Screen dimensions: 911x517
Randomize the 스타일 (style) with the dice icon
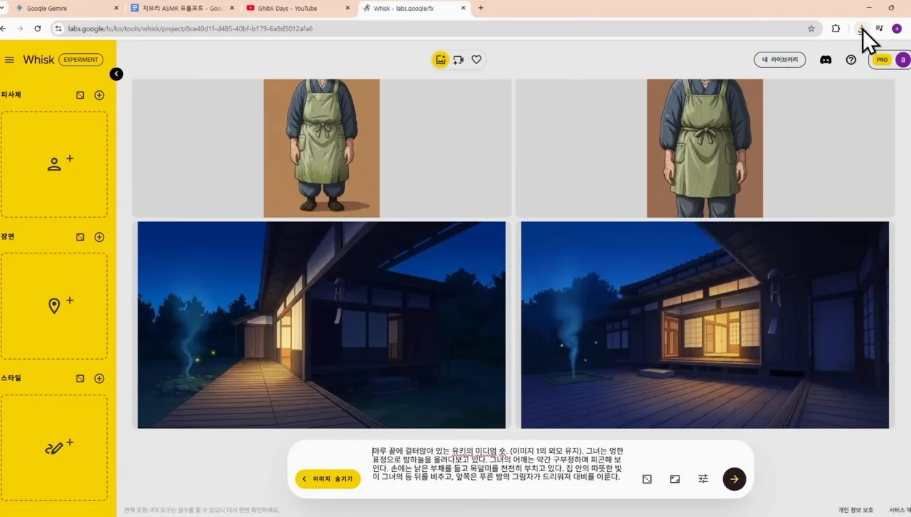[x=80, y=379]
